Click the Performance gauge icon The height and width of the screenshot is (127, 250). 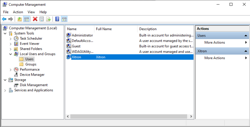16,69
